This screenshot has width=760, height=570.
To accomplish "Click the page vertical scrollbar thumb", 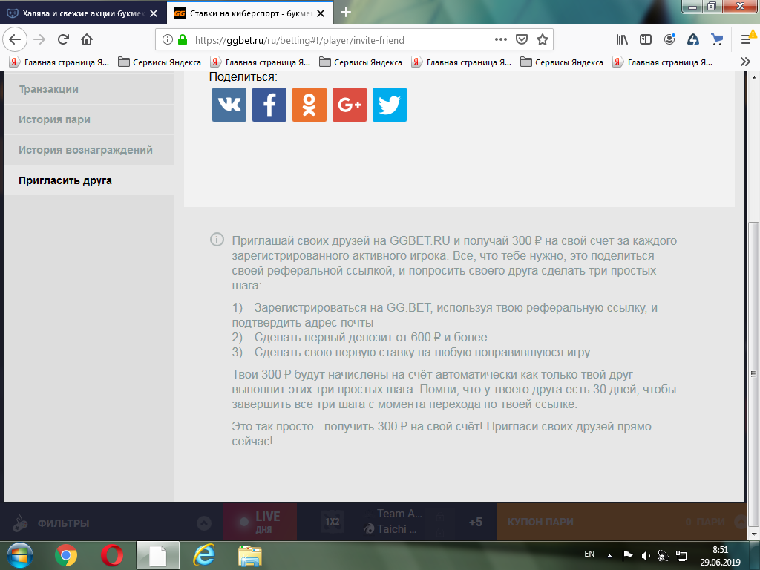I will 753,373.
